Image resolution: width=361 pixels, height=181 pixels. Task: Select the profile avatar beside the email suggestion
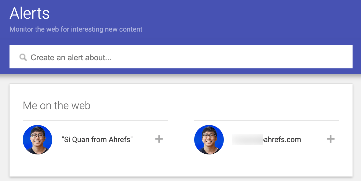pyautogui.click(x=209, y=139)
